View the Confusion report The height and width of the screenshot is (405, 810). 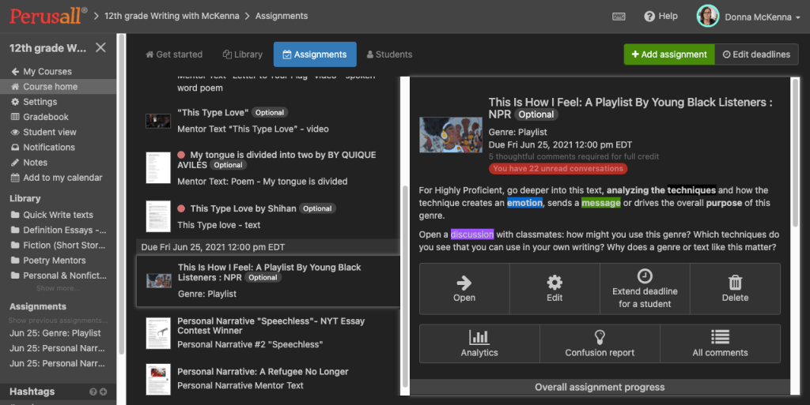coord(600,343)
